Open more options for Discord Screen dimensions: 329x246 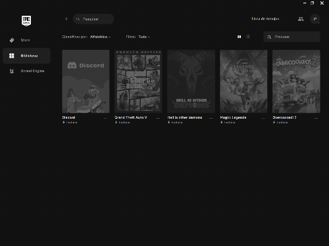point(105,118)
